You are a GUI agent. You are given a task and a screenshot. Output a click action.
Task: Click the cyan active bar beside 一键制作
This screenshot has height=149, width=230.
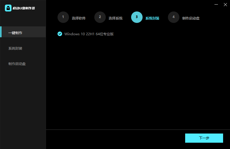coord(1,32)
